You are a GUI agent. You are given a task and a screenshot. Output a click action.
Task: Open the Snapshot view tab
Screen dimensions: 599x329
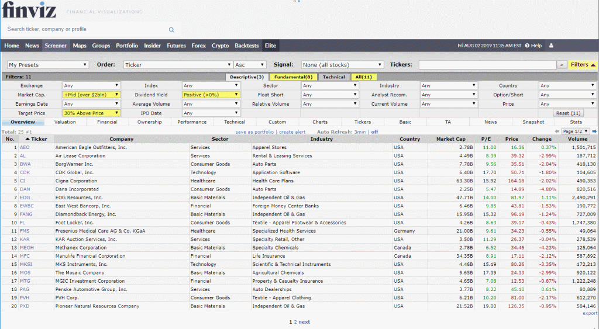click(533, 122)
